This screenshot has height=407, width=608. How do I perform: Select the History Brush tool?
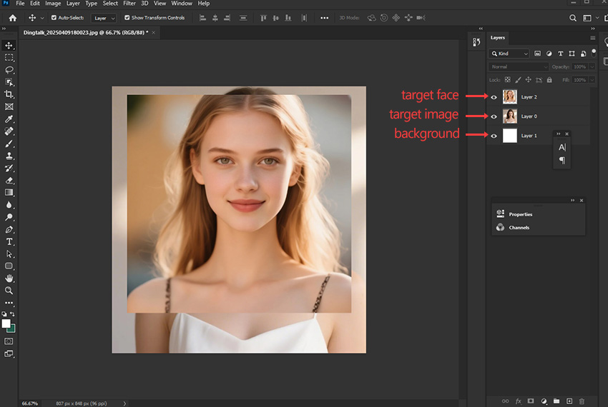[9, 168]
